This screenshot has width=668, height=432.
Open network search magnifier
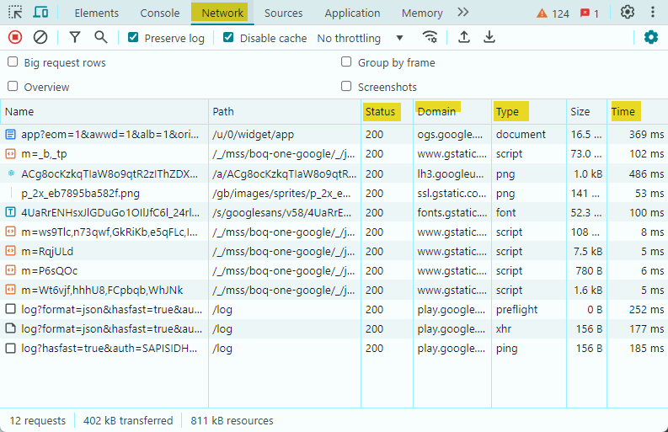100,37
